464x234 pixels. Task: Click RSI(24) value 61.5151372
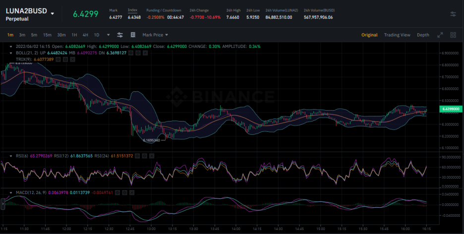coord(122,156)
